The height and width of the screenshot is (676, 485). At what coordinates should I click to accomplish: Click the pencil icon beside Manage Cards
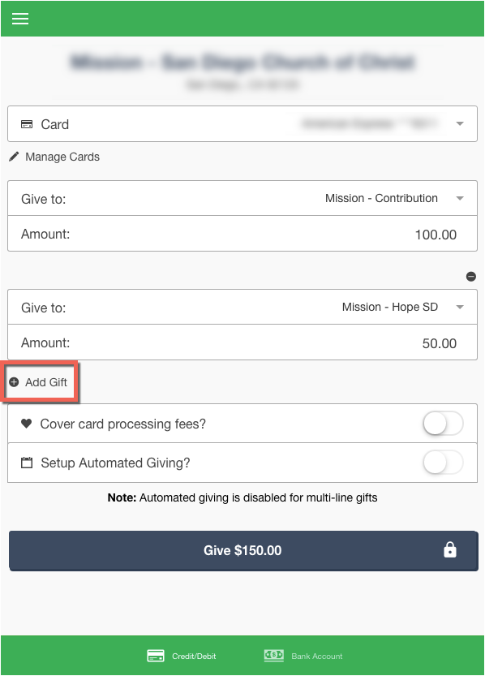tap(14, 157)
